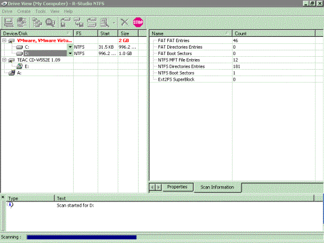This screenshot has height=243, width=324.
Task: Click the blue scanning progress bar
Action: pyautogui.click(x=82, y=237)
